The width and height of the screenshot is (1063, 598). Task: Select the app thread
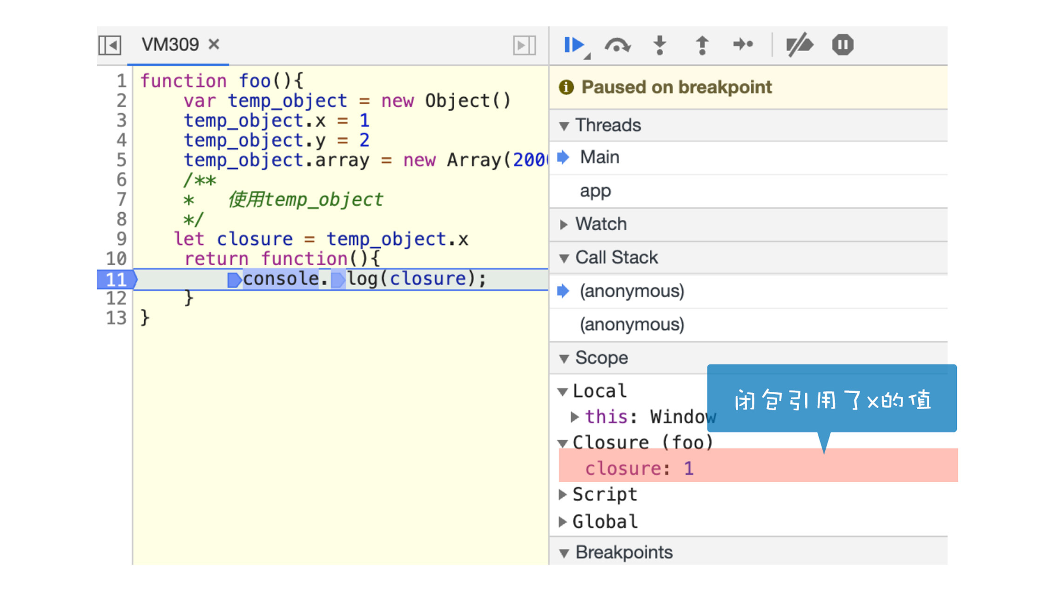click(595, 191)
